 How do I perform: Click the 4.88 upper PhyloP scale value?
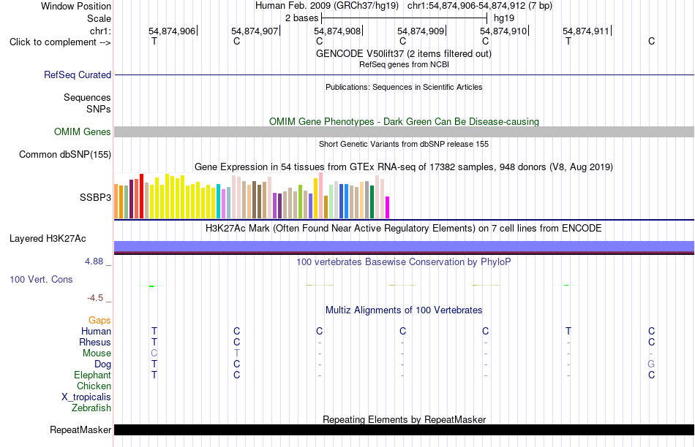point(94,261)
